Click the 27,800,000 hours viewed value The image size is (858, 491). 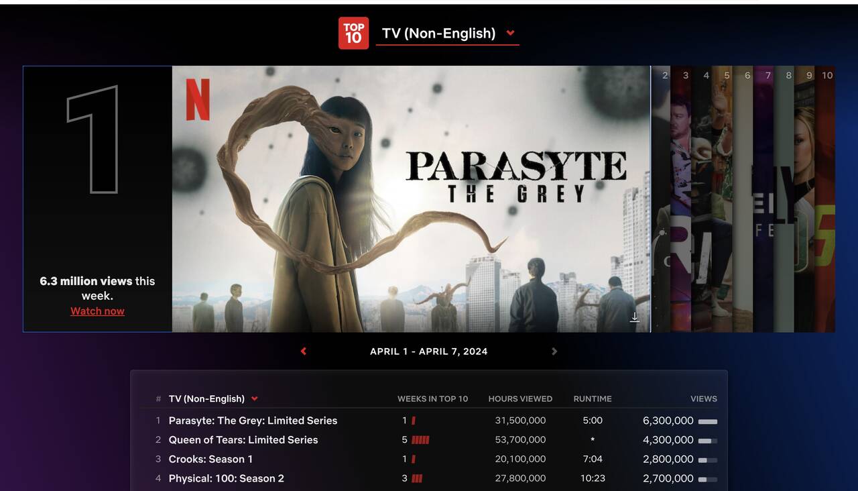(x=520, y=478)
